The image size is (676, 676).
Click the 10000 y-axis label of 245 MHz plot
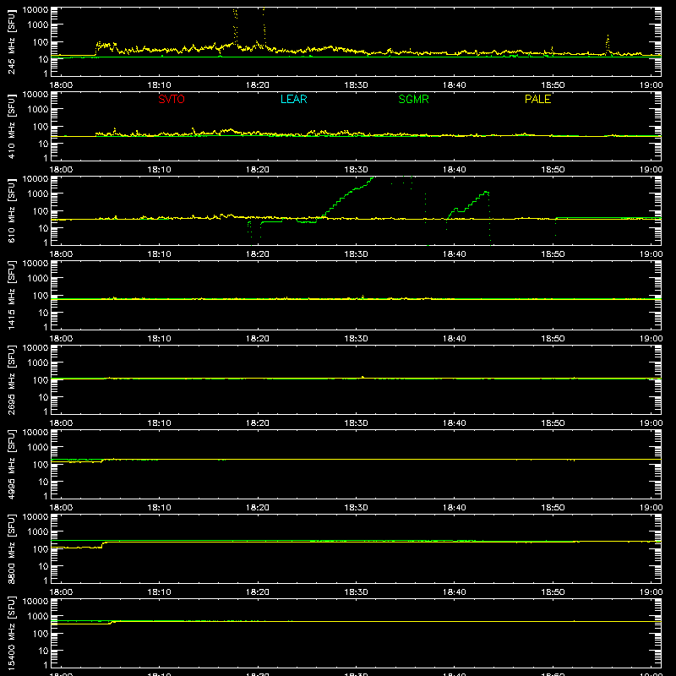click(x=35, y=10)
